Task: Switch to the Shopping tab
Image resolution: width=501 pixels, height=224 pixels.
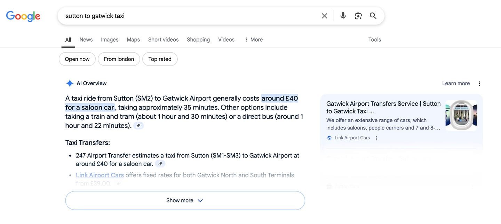Action: click(198, 40)
